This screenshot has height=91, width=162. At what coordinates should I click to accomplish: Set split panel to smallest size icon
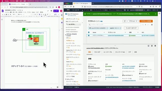coord(149,46)
